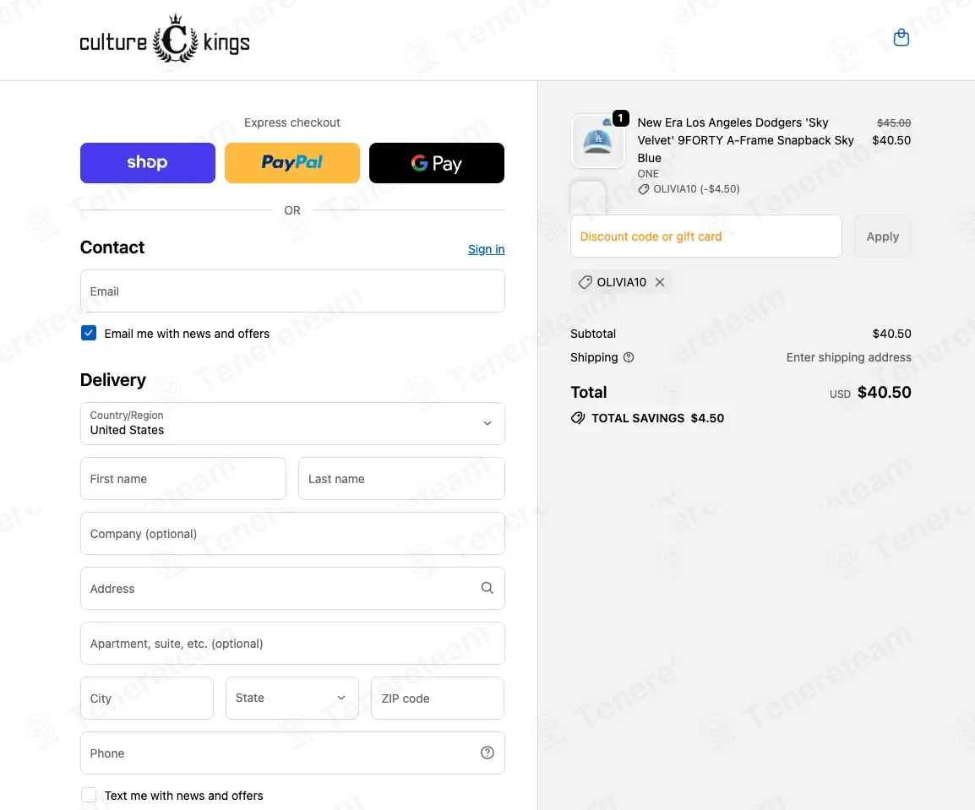Screen dimensions: 975x810
Task: Open the Country/Region dropdown
Action: click(292, 423)
